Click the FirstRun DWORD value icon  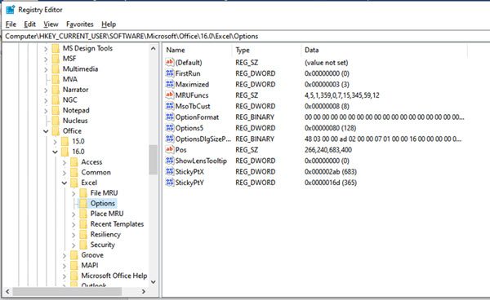point(170,73)
